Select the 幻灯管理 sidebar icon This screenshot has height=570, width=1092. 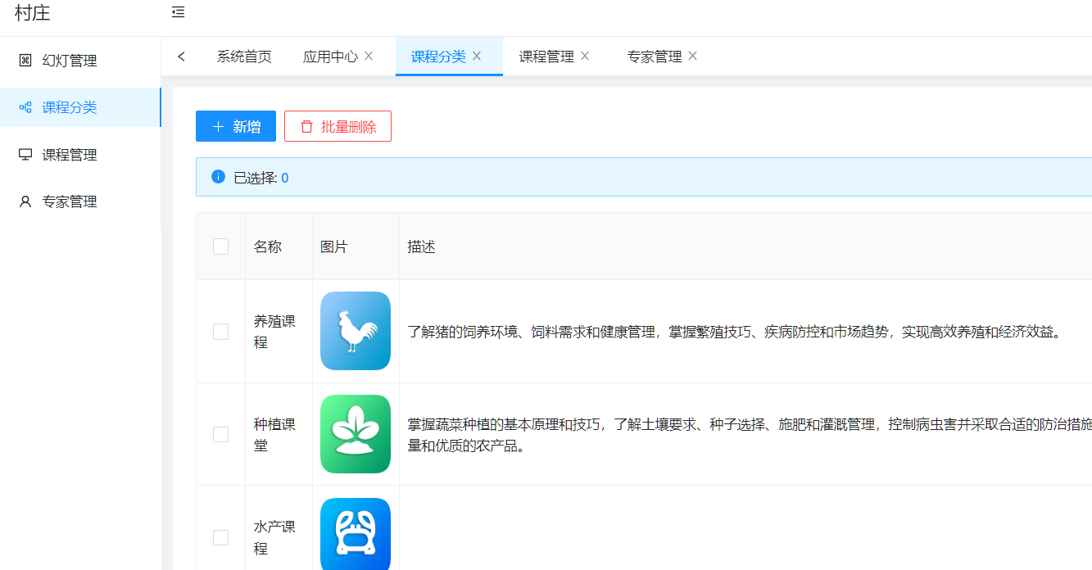click(x=25, y=60)
